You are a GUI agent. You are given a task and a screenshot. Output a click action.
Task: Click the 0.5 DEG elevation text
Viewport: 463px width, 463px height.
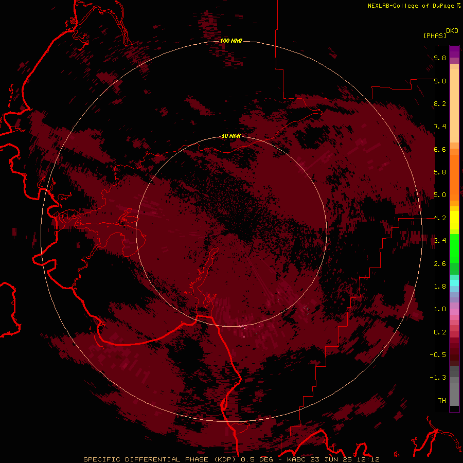(257, 459)
